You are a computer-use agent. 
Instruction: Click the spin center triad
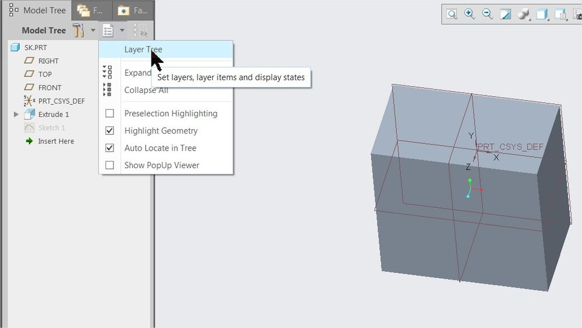point(474,188)
